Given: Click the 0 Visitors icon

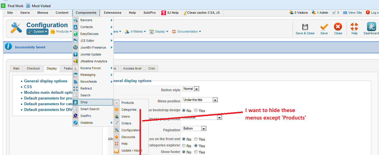Looking at the screenshot, I should click(x=291, y=13).
